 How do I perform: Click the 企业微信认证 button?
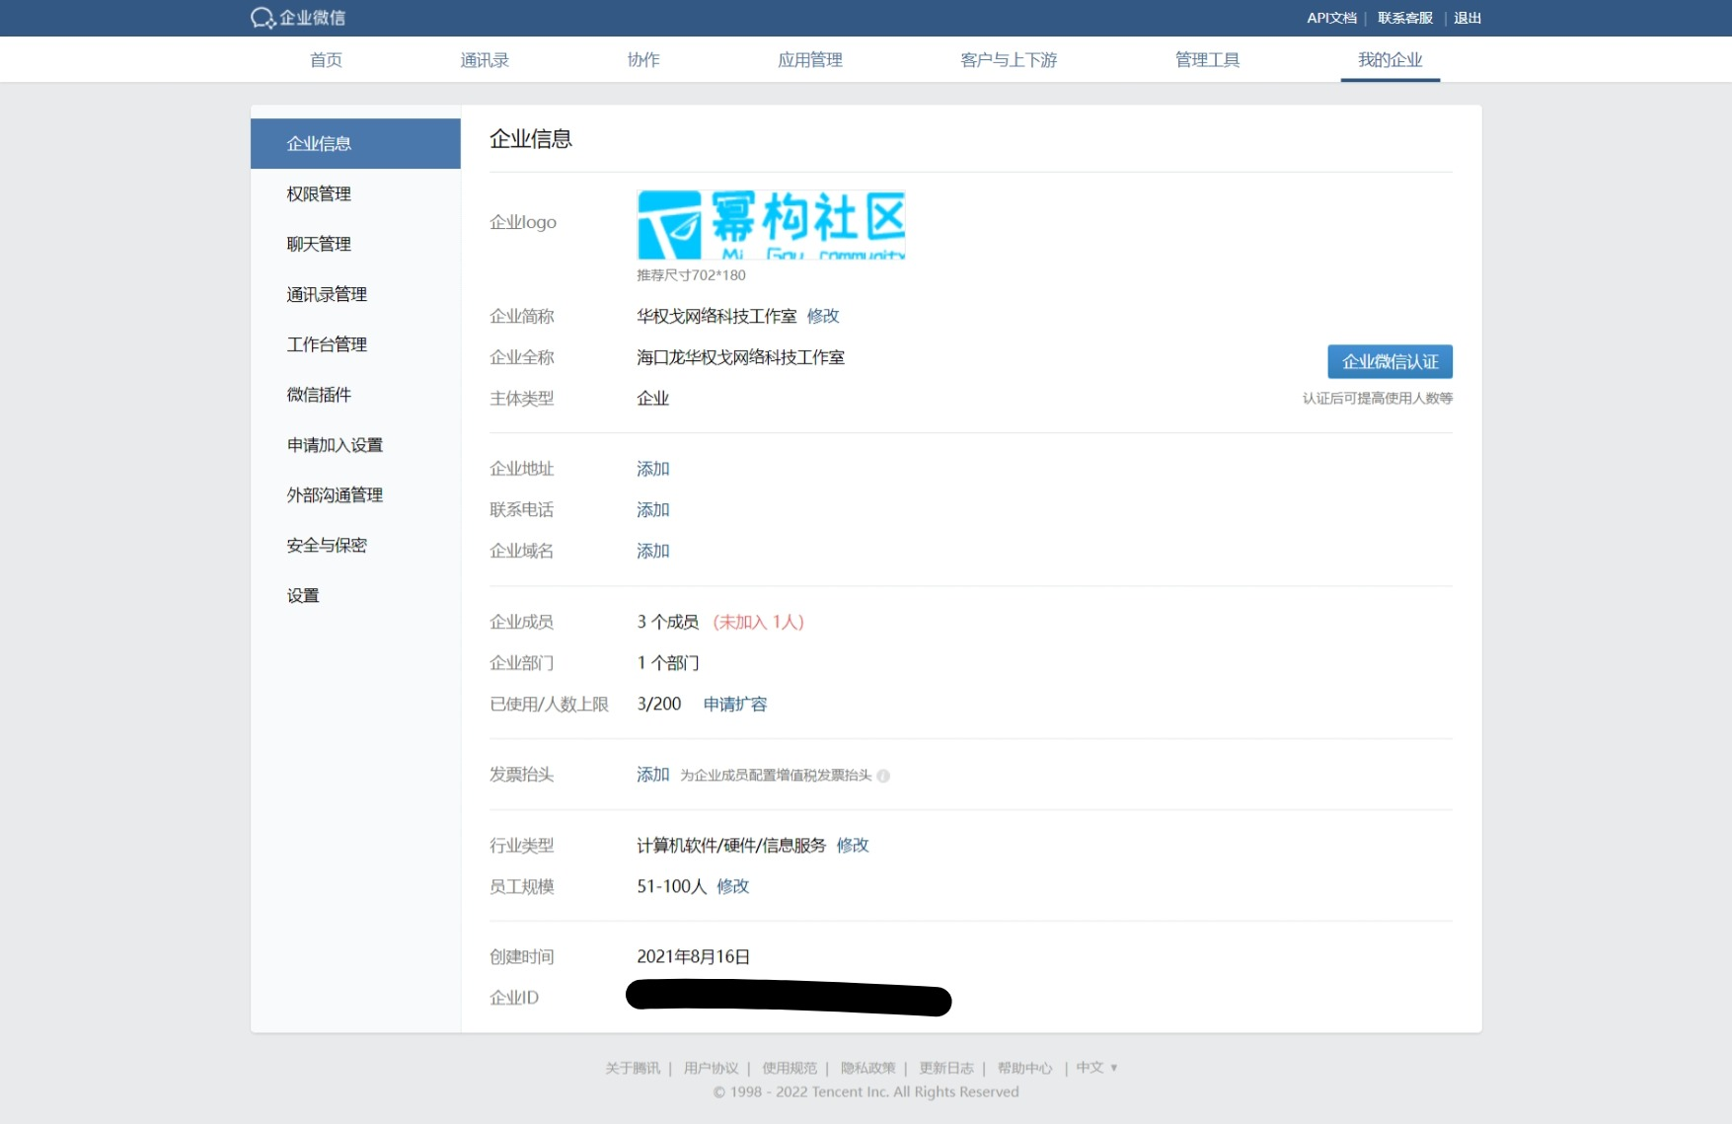[1390, 362]
